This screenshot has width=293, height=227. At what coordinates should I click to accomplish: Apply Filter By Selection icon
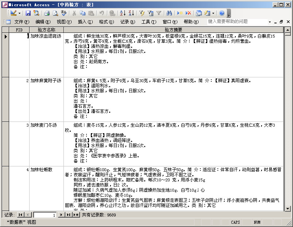[x=142, y=13]
